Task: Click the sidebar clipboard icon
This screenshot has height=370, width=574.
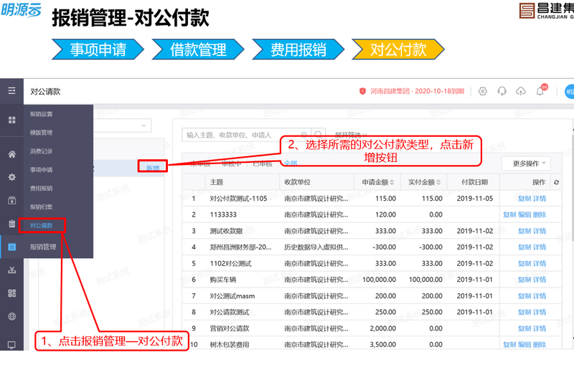Action: (x=11, y=224)
